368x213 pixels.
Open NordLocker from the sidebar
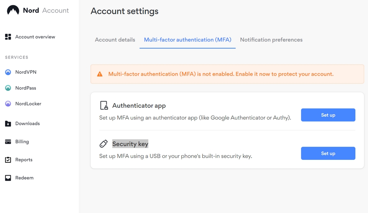pos(28,104)
